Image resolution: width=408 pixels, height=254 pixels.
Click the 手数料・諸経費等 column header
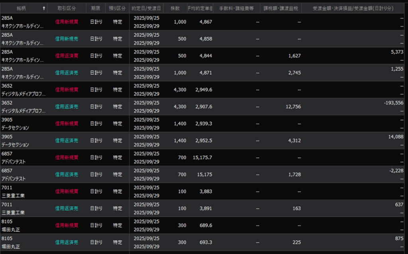click(x=236, y=8)
